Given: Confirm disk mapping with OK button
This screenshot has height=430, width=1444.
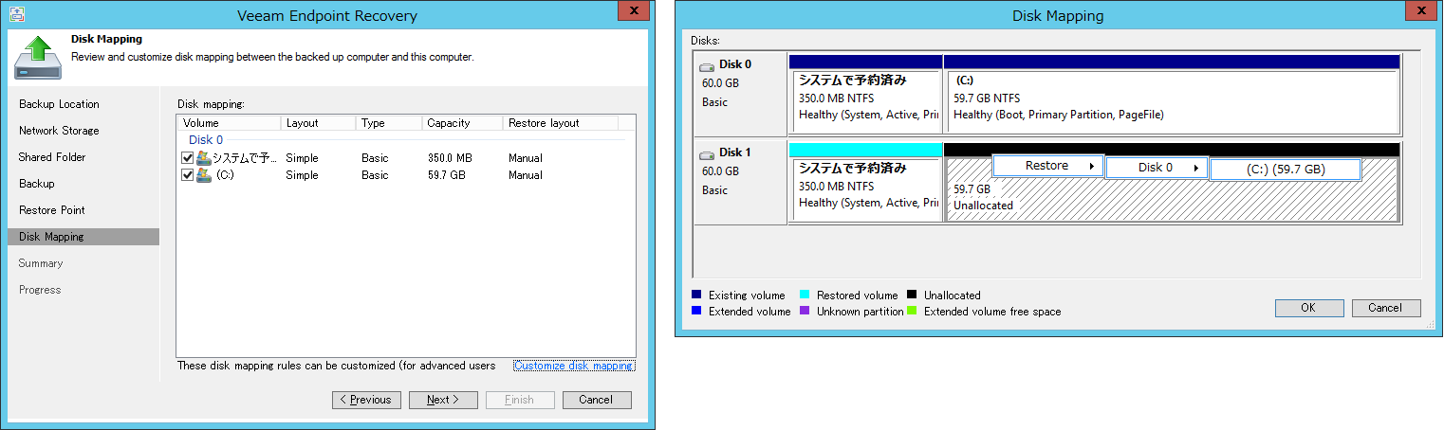Looking at the screenshot, I should pyautogui.click(x=1308, y=308).
